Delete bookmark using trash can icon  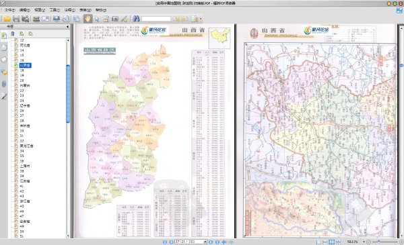[x=13, y=34]
